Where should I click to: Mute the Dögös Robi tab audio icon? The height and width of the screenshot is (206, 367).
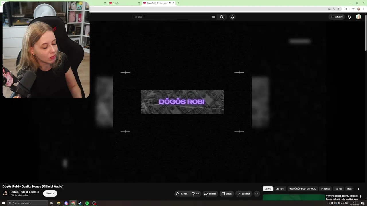pos(170,3)
